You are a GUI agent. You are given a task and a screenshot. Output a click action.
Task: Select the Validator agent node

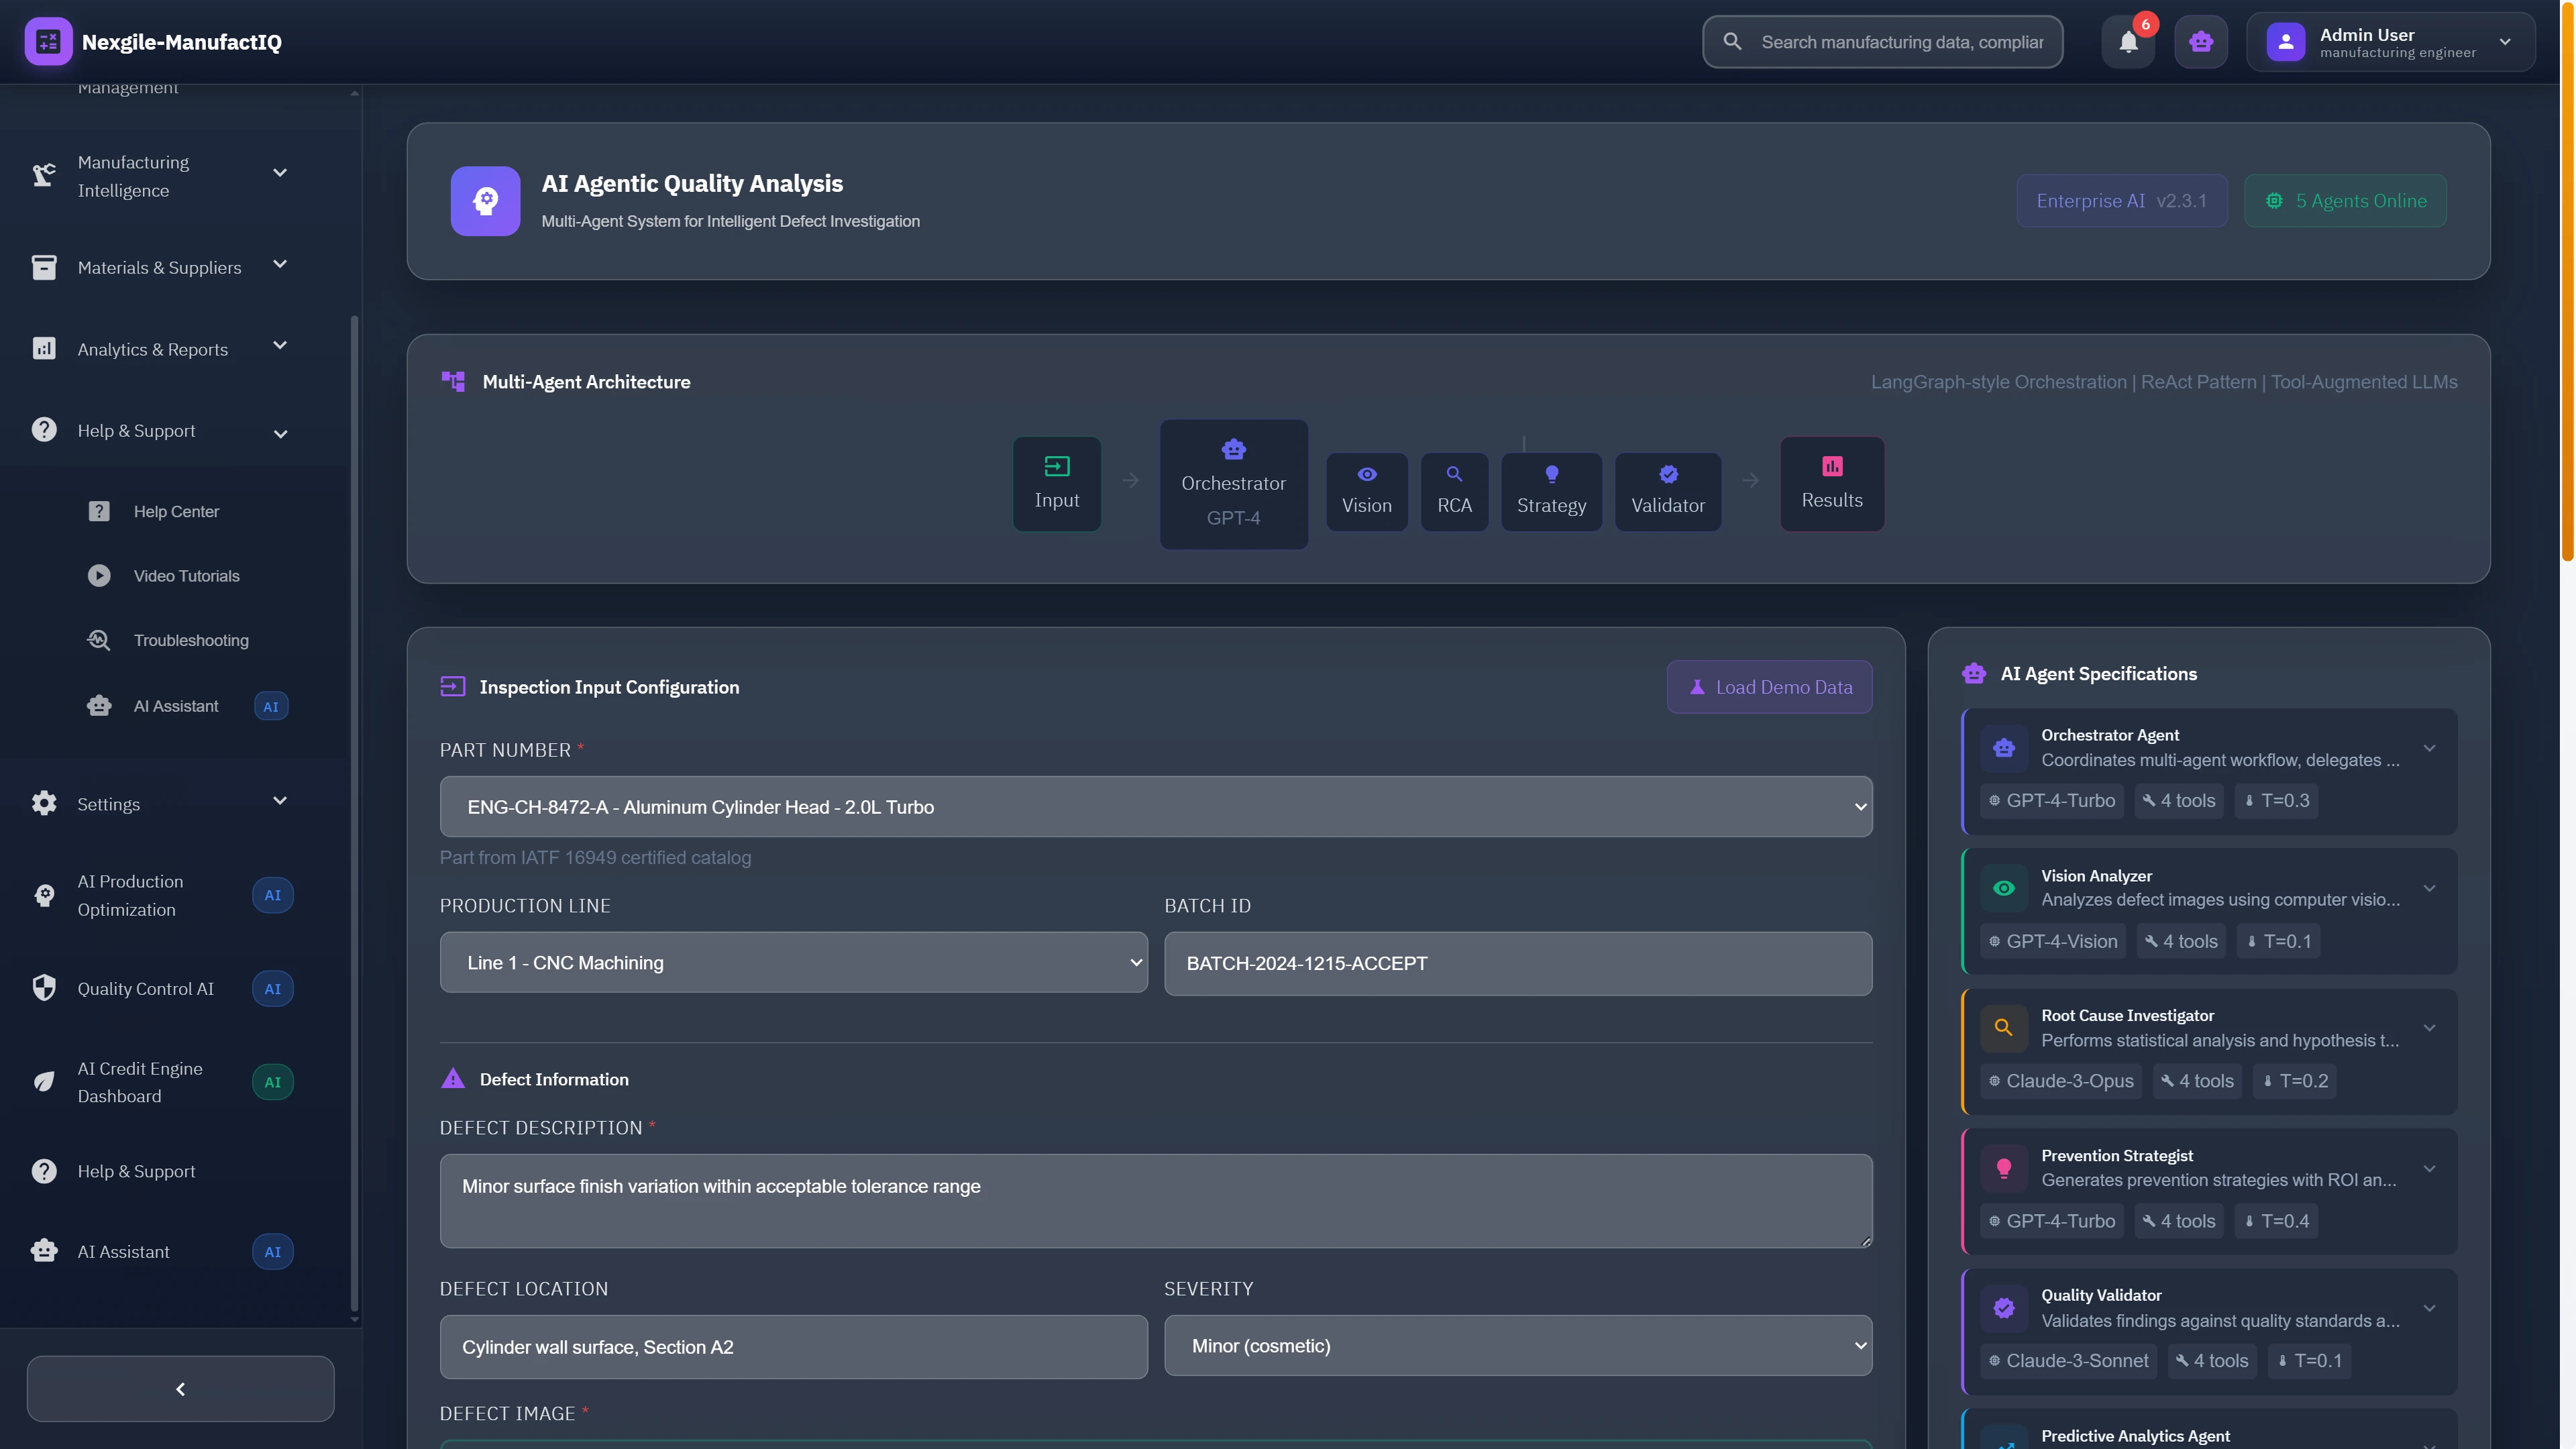pyautogui.click(x=1667, y=490)
